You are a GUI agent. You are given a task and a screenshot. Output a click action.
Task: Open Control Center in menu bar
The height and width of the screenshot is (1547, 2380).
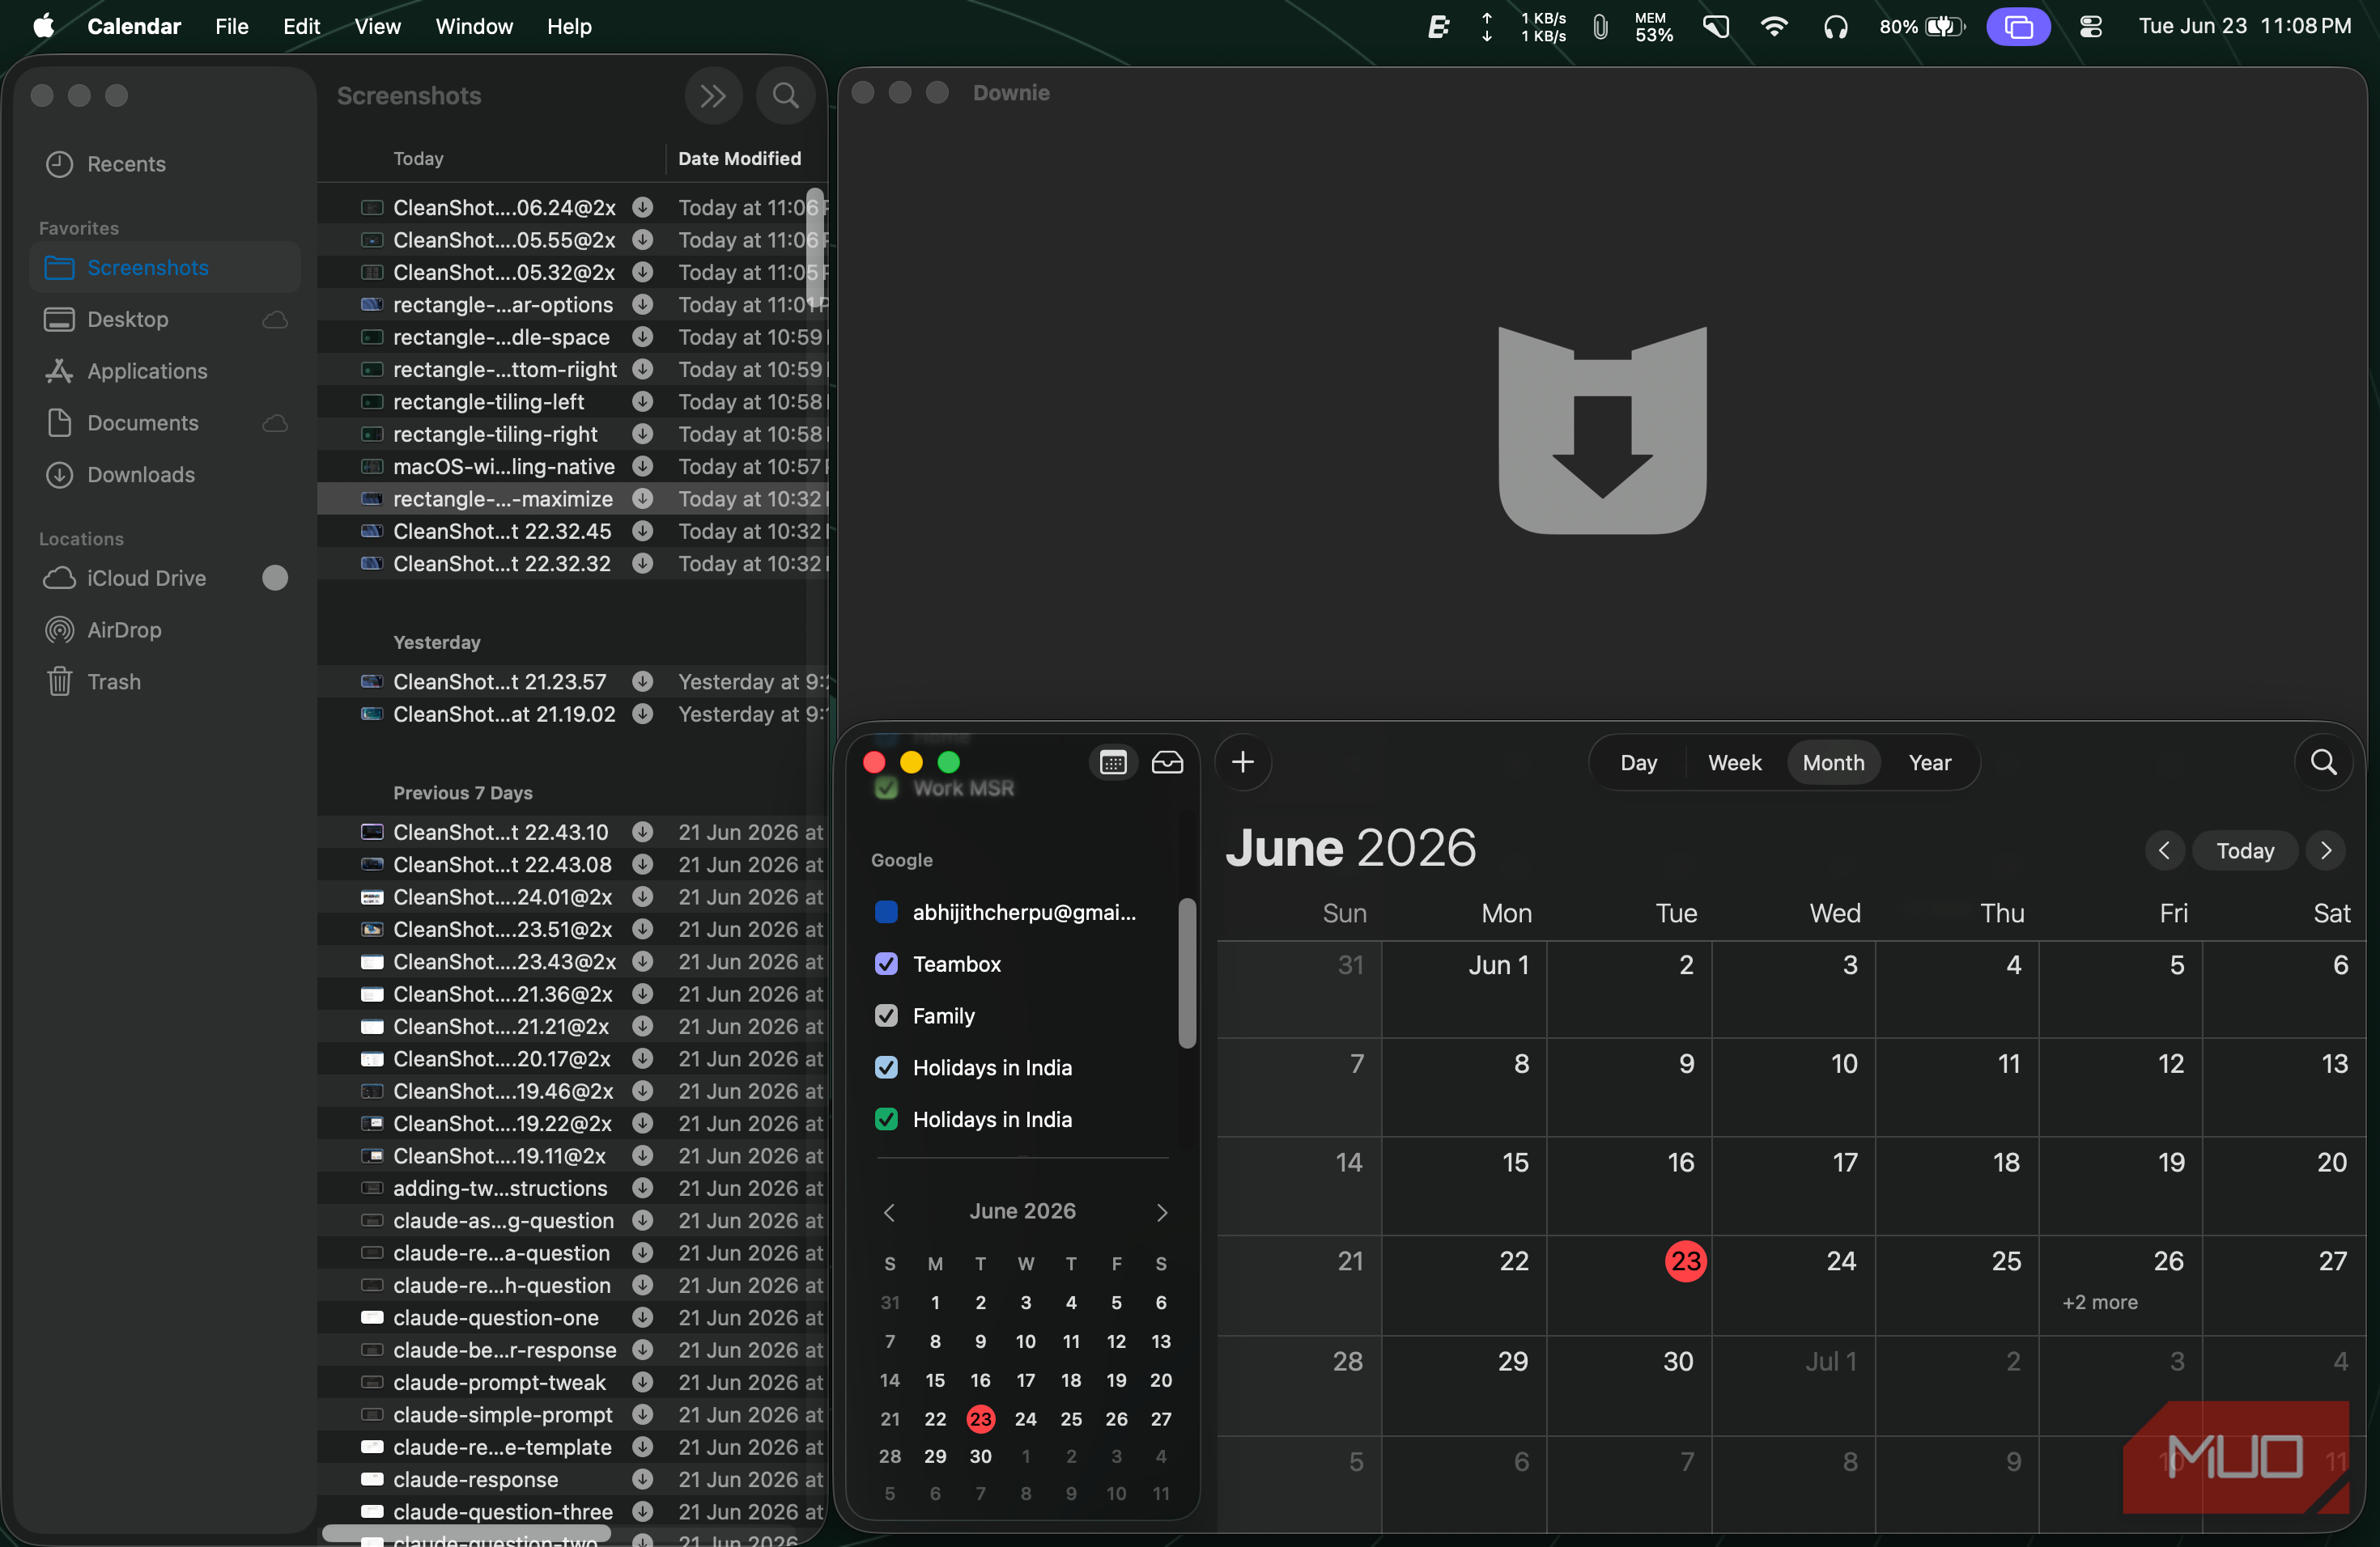pos(2091,27)
